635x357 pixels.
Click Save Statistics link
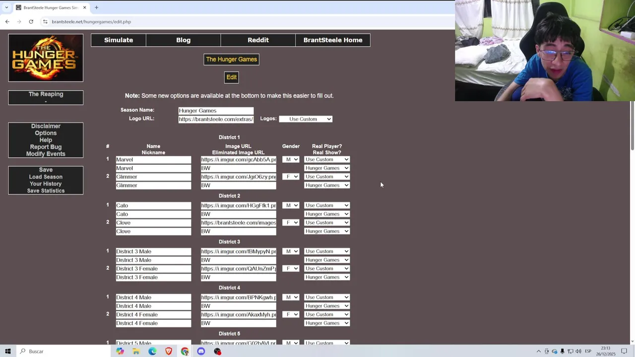point(46,191)
